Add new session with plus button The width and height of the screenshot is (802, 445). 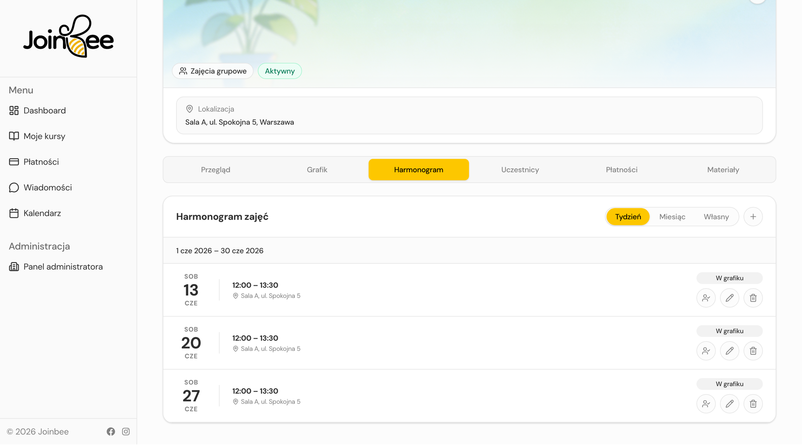(753, 217)
